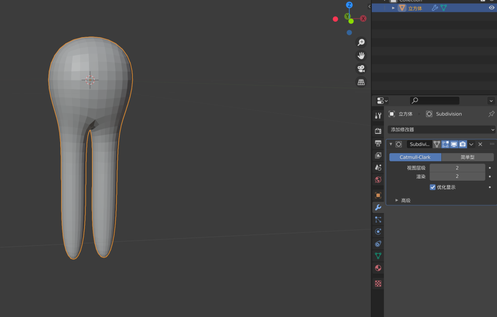The width and height of the screenshot is (497, 317).
Task: Open the 添加修改器 dropdown
Action: pos(441,130)
